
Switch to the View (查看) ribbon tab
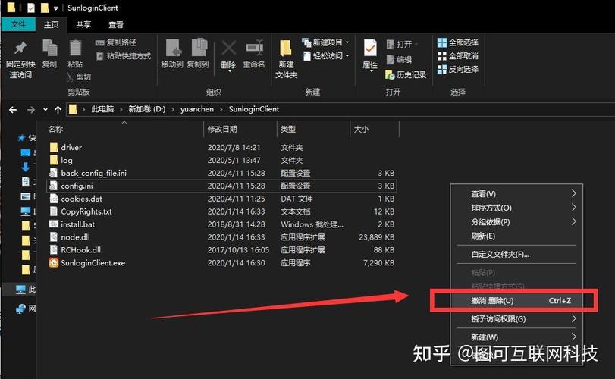coord(116,25)
